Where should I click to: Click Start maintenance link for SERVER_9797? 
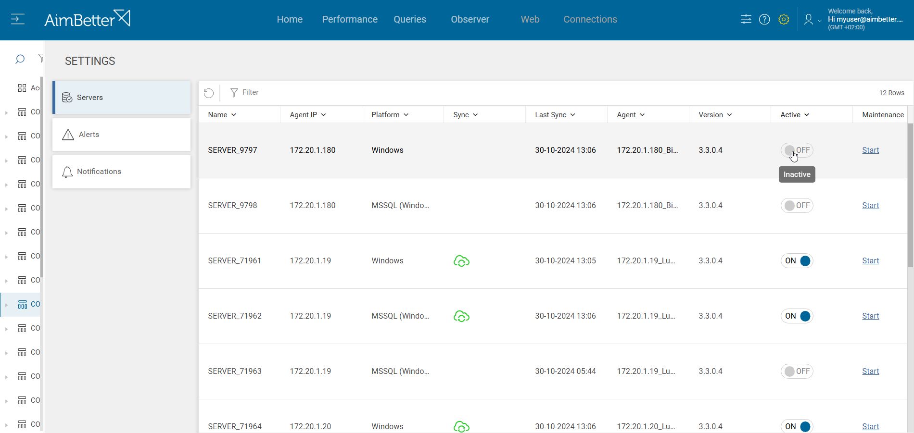click(x=870, y=150)
